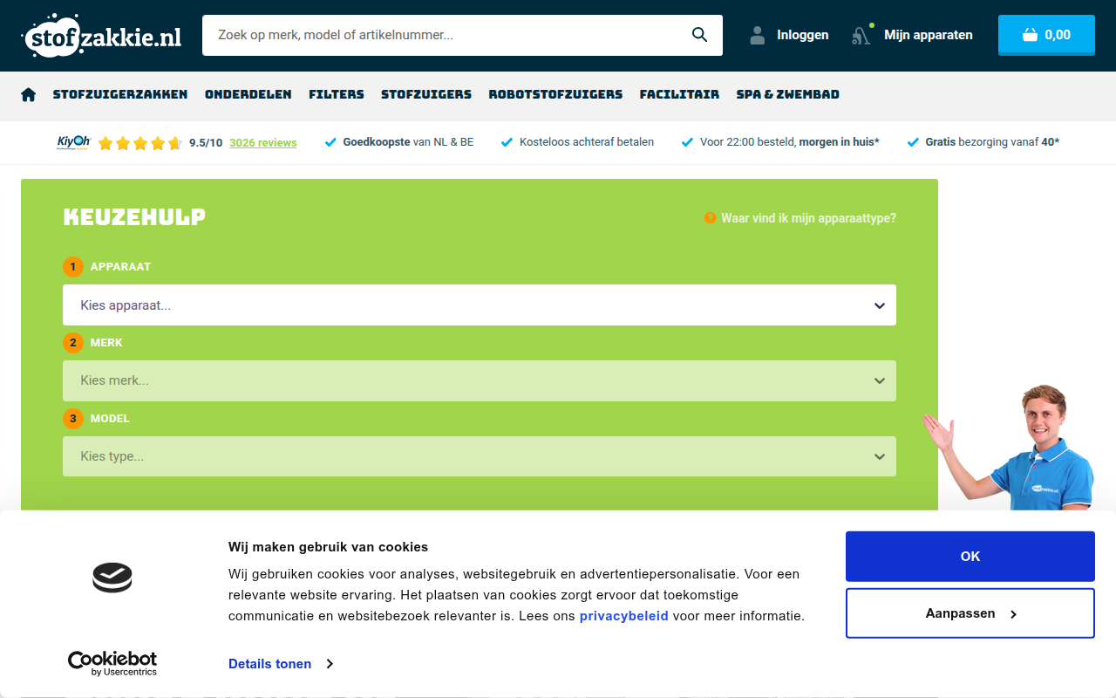Click Waar vind ik mijn apparaattype link

(x=808, y=218)
